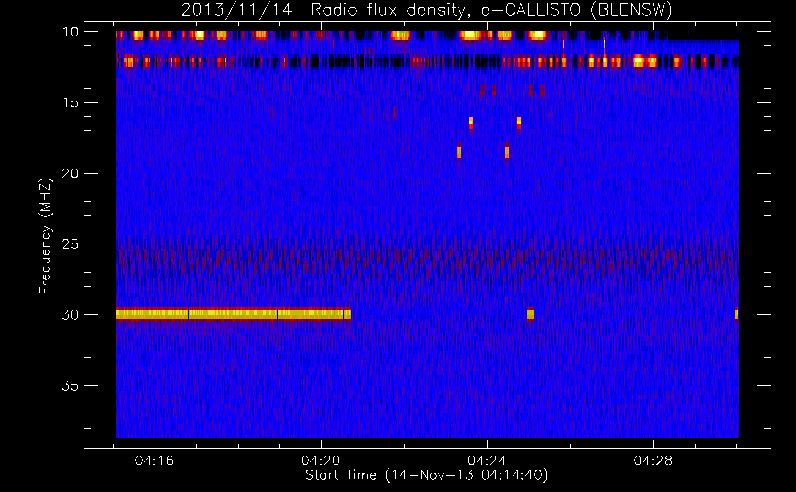Click the small yellow 30 MHz burst after 04:24

point(530,314)
